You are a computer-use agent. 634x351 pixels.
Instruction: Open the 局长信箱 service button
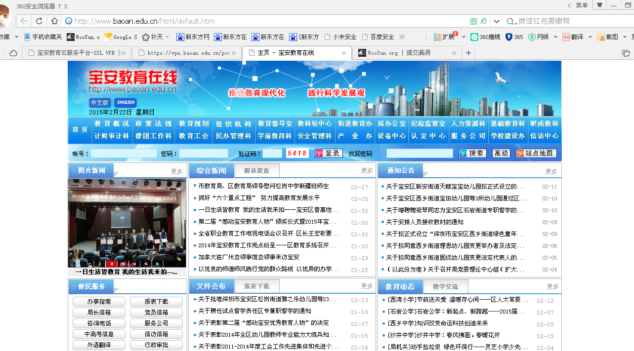tap(99, 312)
